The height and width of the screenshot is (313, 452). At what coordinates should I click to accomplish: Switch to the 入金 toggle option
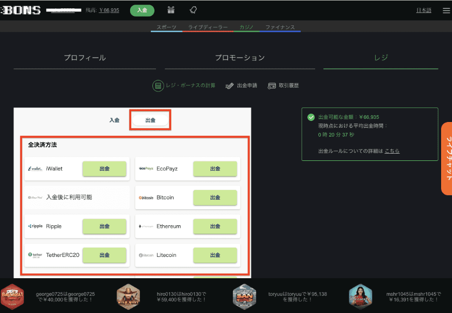115,120
